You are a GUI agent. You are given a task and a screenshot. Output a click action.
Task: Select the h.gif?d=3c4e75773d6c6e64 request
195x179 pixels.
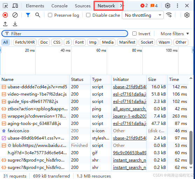click(x=94, y=153)
